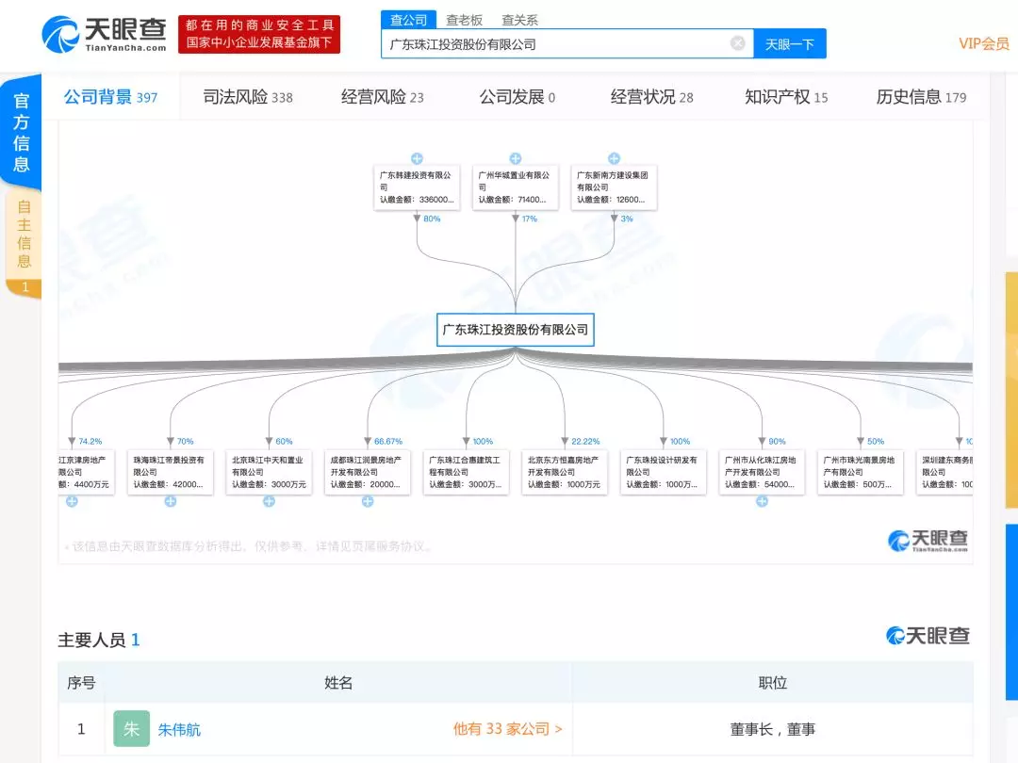Screen dimensions: 1018x763
Task: Click the + icon under 珠海珠江帝景投资有限公司
Action: click(x=171, y=502)
